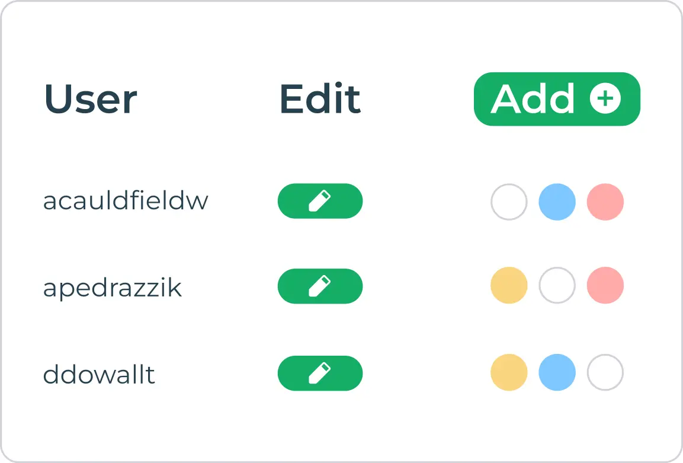
Task: Click the User column header
Action: tap(90, 100)
